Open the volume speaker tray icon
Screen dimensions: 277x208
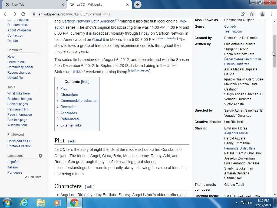(x=250, y=203)
